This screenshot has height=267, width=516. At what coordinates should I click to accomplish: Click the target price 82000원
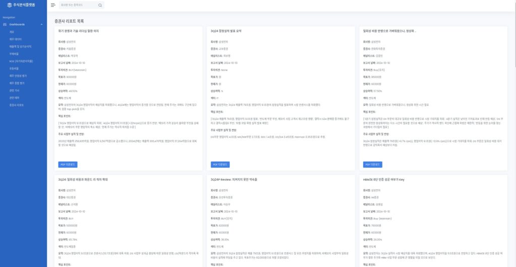224,226
